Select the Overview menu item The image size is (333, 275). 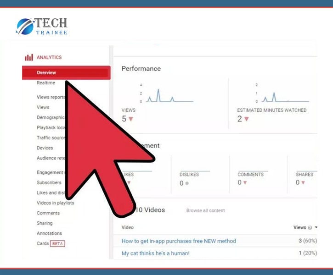pos(66,73)
